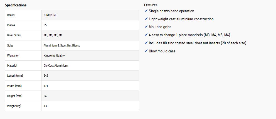Click the checkmark beside Blow mould case
Image resolution: width=276 pixels, height=119 pixels.
click(x=146, y=51)
